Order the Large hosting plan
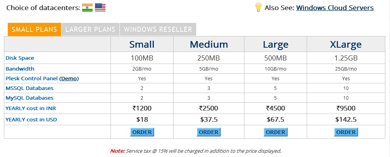 tap(276, 132)
